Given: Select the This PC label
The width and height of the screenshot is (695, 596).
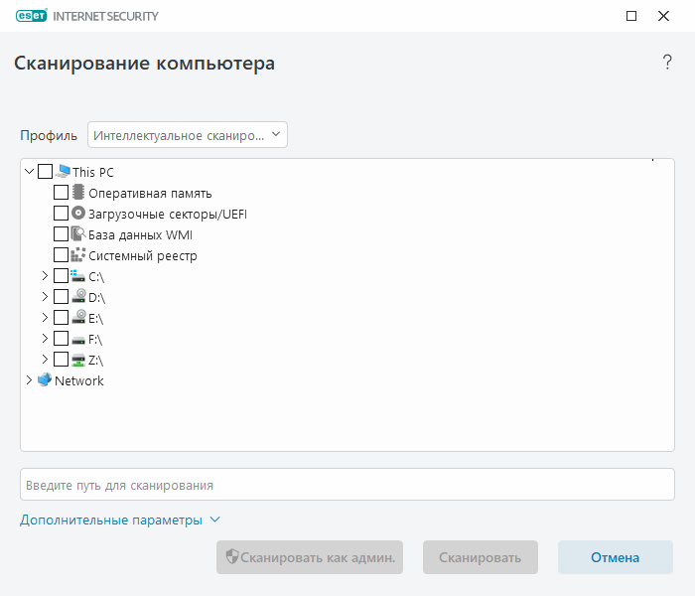Looking at the screenshot, I should (93, 172).
